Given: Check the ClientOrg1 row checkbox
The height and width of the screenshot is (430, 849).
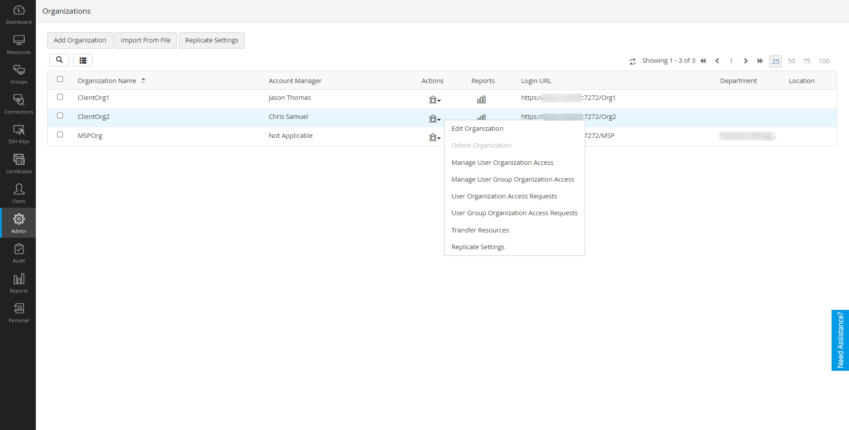Looking at the screenshot, I should click(x=60, y=97).
